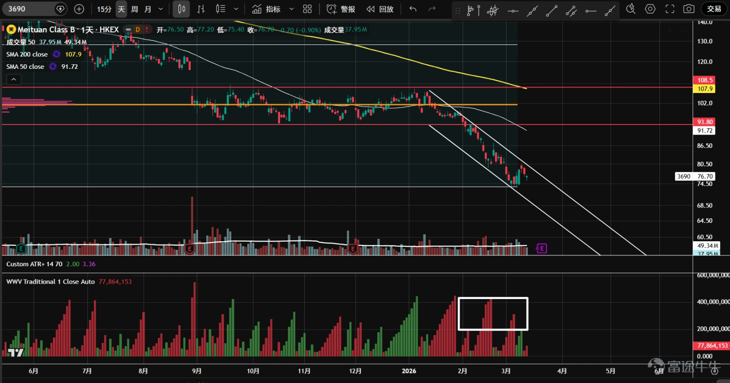Grab the favorites toolbar drag handle
The image size is (730, 383).
click(458, 10)
